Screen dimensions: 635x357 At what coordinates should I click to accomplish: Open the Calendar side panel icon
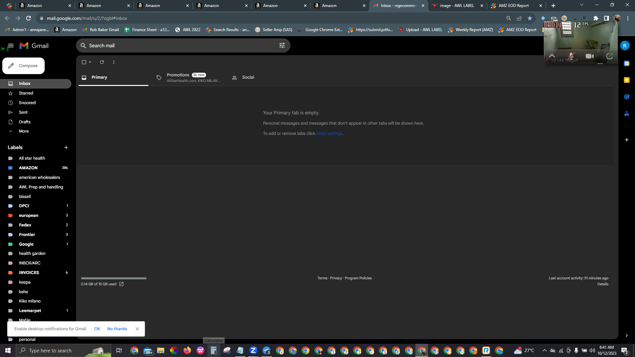tap(626, 63)
